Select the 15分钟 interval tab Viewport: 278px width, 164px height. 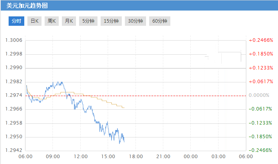[111, 21]
